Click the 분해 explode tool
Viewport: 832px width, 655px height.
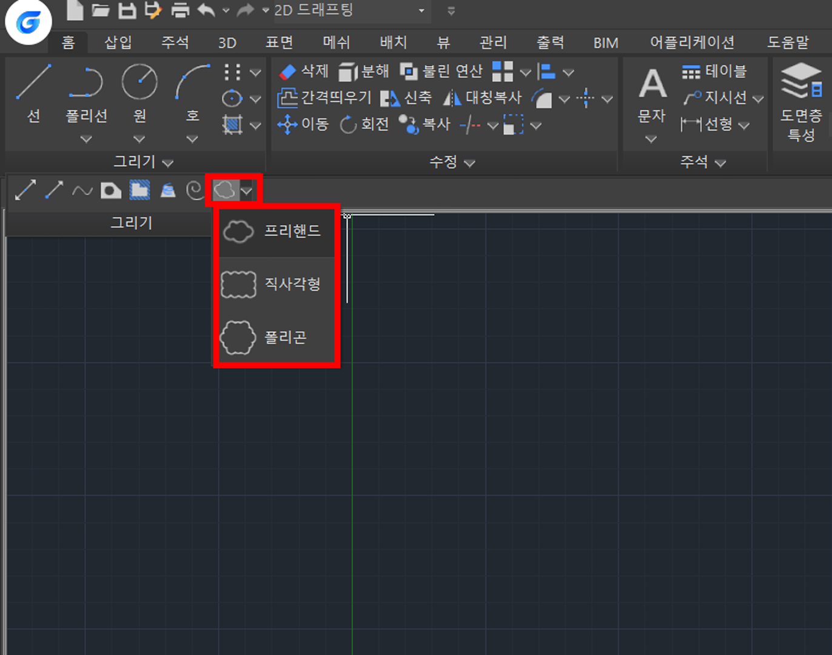click(x=363, y=72)
